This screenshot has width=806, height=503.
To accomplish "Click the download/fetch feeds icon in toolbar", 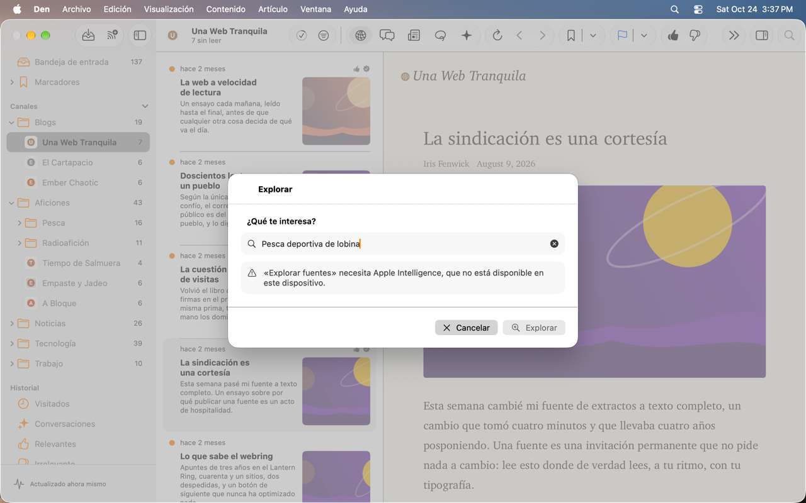I will tap(88, 36).
